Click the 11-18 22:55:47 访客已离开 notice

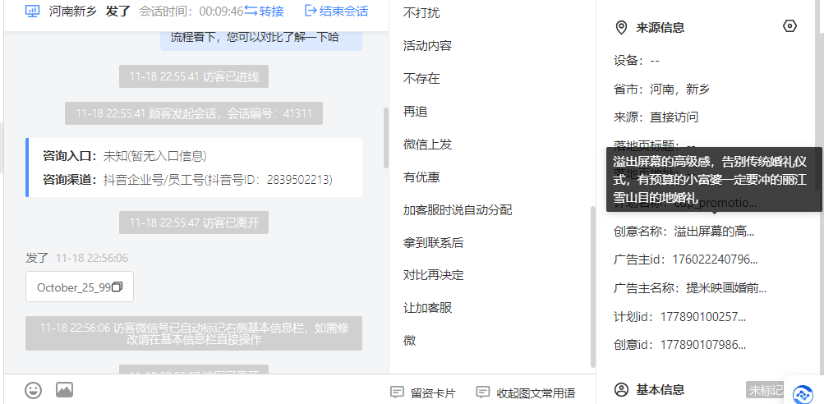click(x=194, y=223)
